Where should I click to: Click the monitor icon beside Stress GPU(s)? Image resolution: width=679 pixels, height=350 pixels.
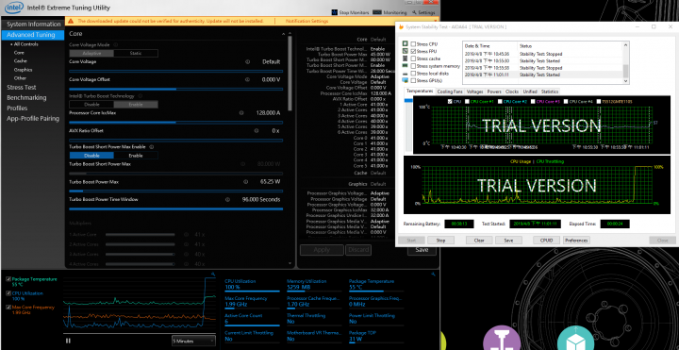[405, 80]
